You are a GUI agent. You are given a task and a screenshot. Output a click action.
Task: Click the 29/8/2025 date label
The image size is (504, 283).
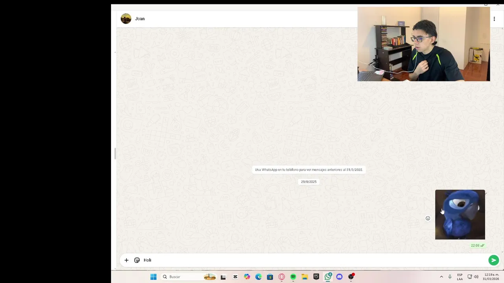[309, 182]
